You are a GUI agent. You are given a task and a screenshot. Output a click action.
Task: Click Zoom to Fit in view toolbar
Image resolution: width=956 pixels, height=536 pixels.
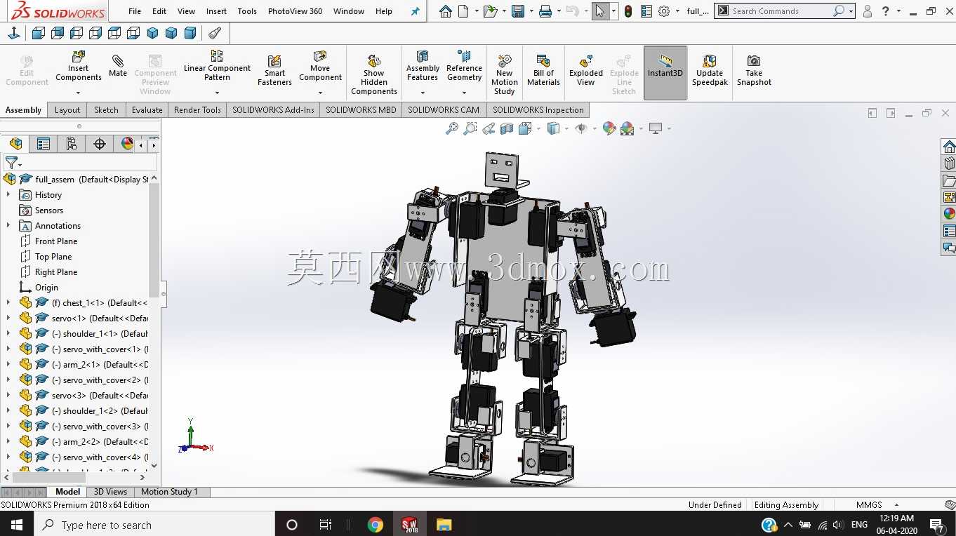452,128
